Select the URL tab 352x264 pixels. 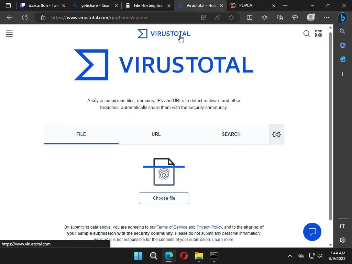coord(156,134)
